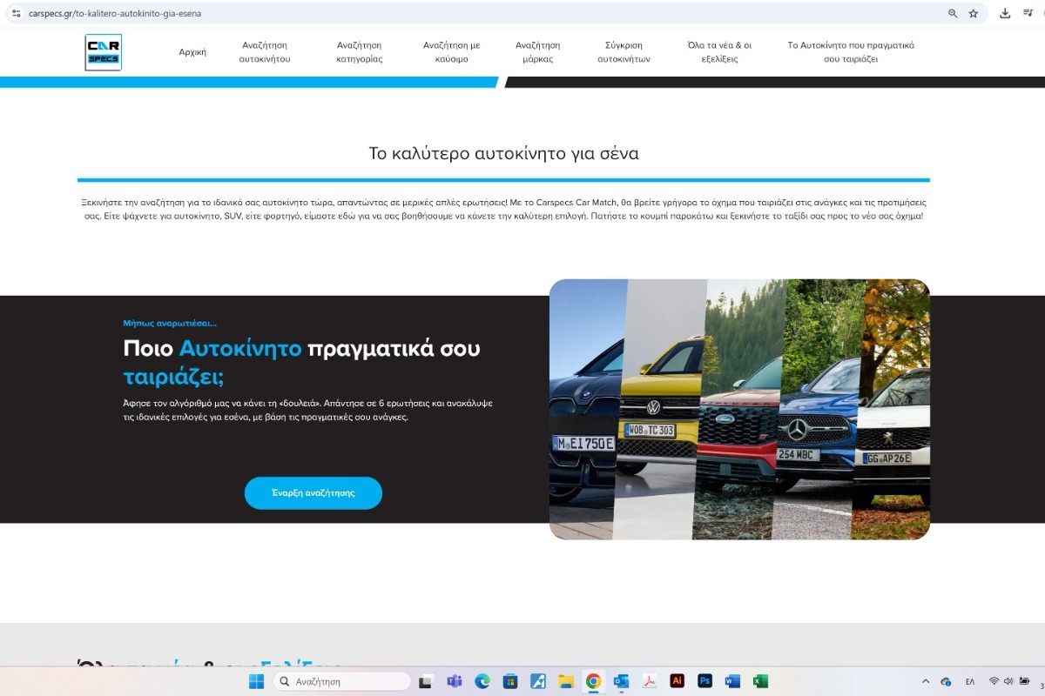Click the car collage image

(x=739, y=409)
